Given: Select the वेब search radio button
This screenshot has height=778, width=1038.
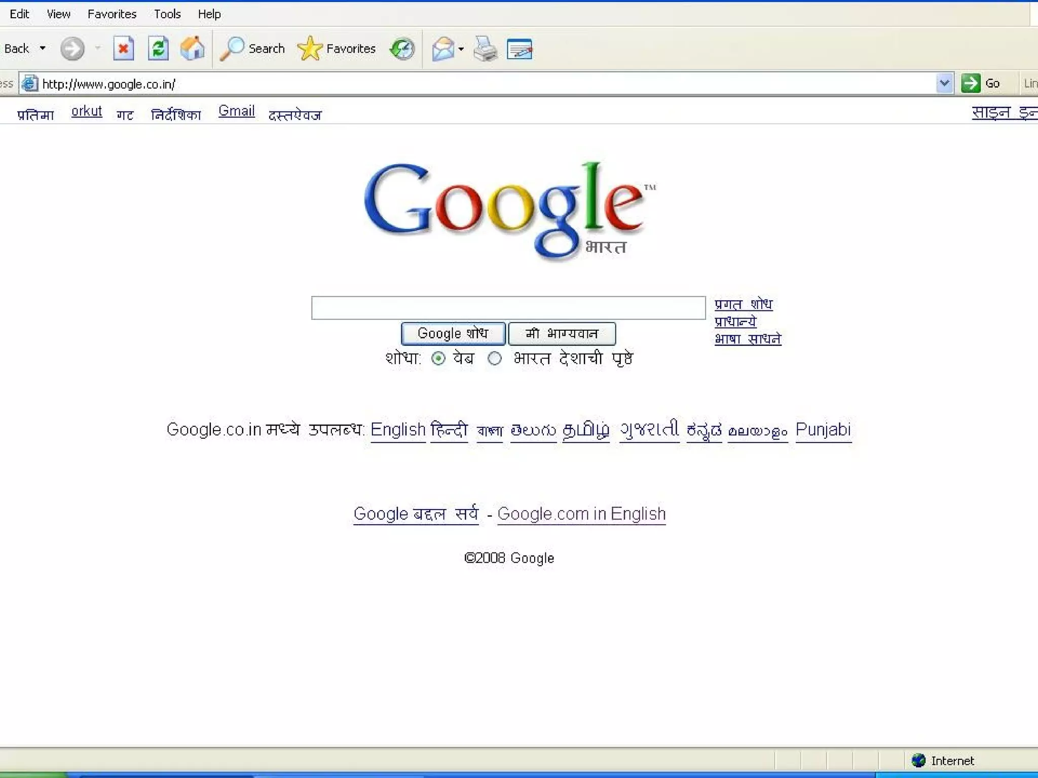Looking at the screenshot, I should 438,359.
